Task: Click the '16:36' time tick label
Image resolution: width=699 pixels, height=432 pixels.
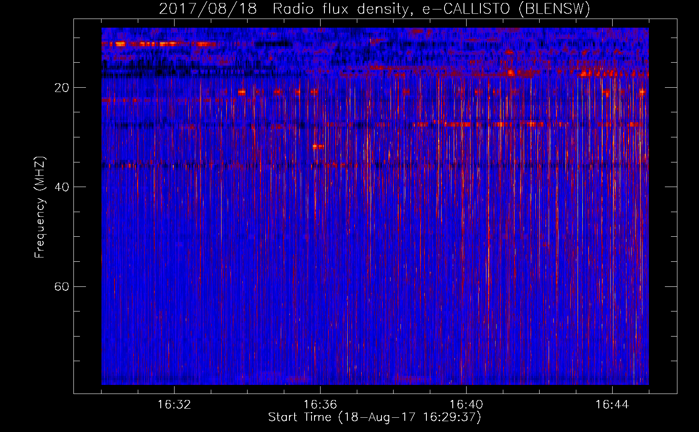Action: pyautogui.click(x=320, y=405)
